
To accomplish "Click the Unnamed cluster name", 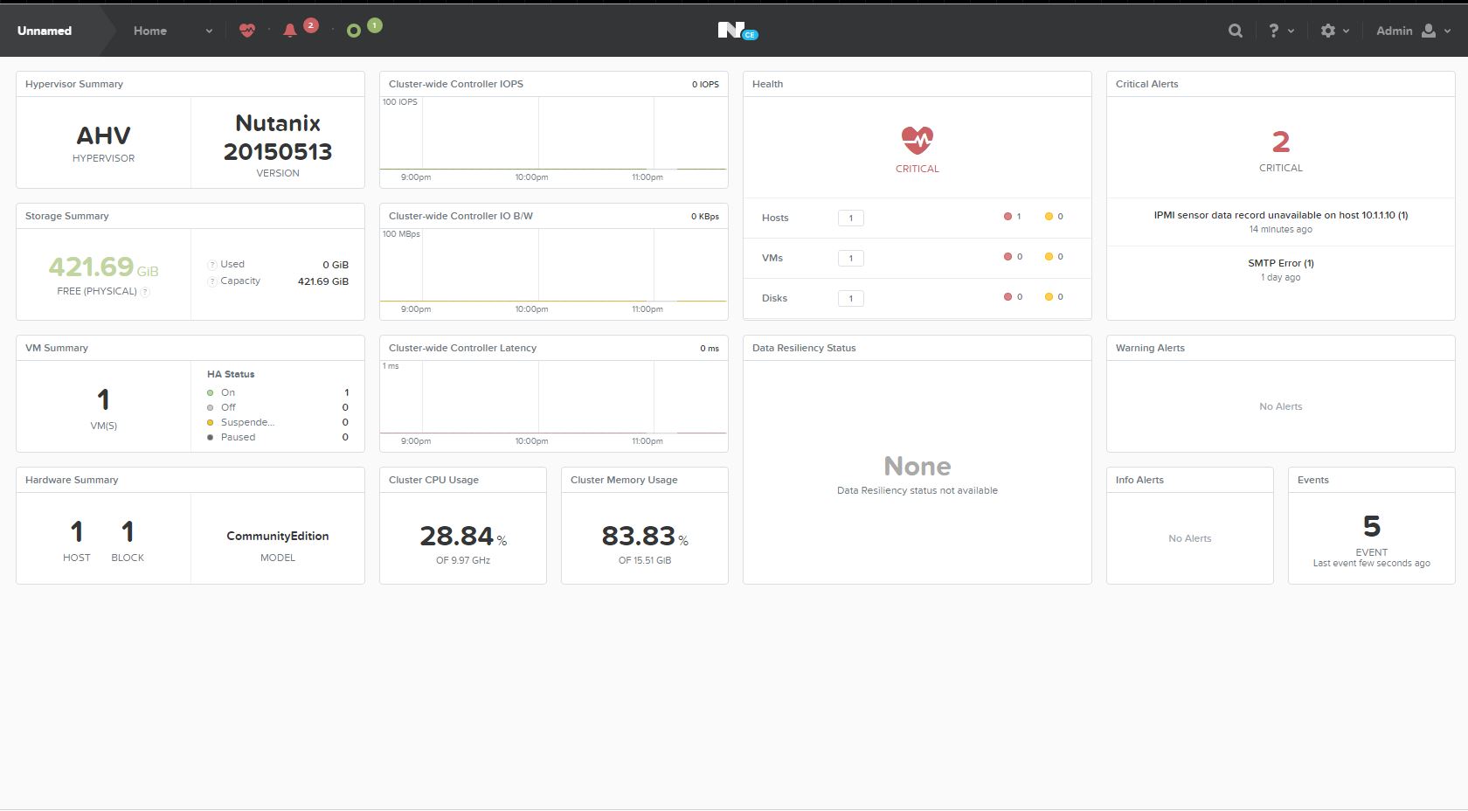I will pyautogui.click(x=45, y=31).
